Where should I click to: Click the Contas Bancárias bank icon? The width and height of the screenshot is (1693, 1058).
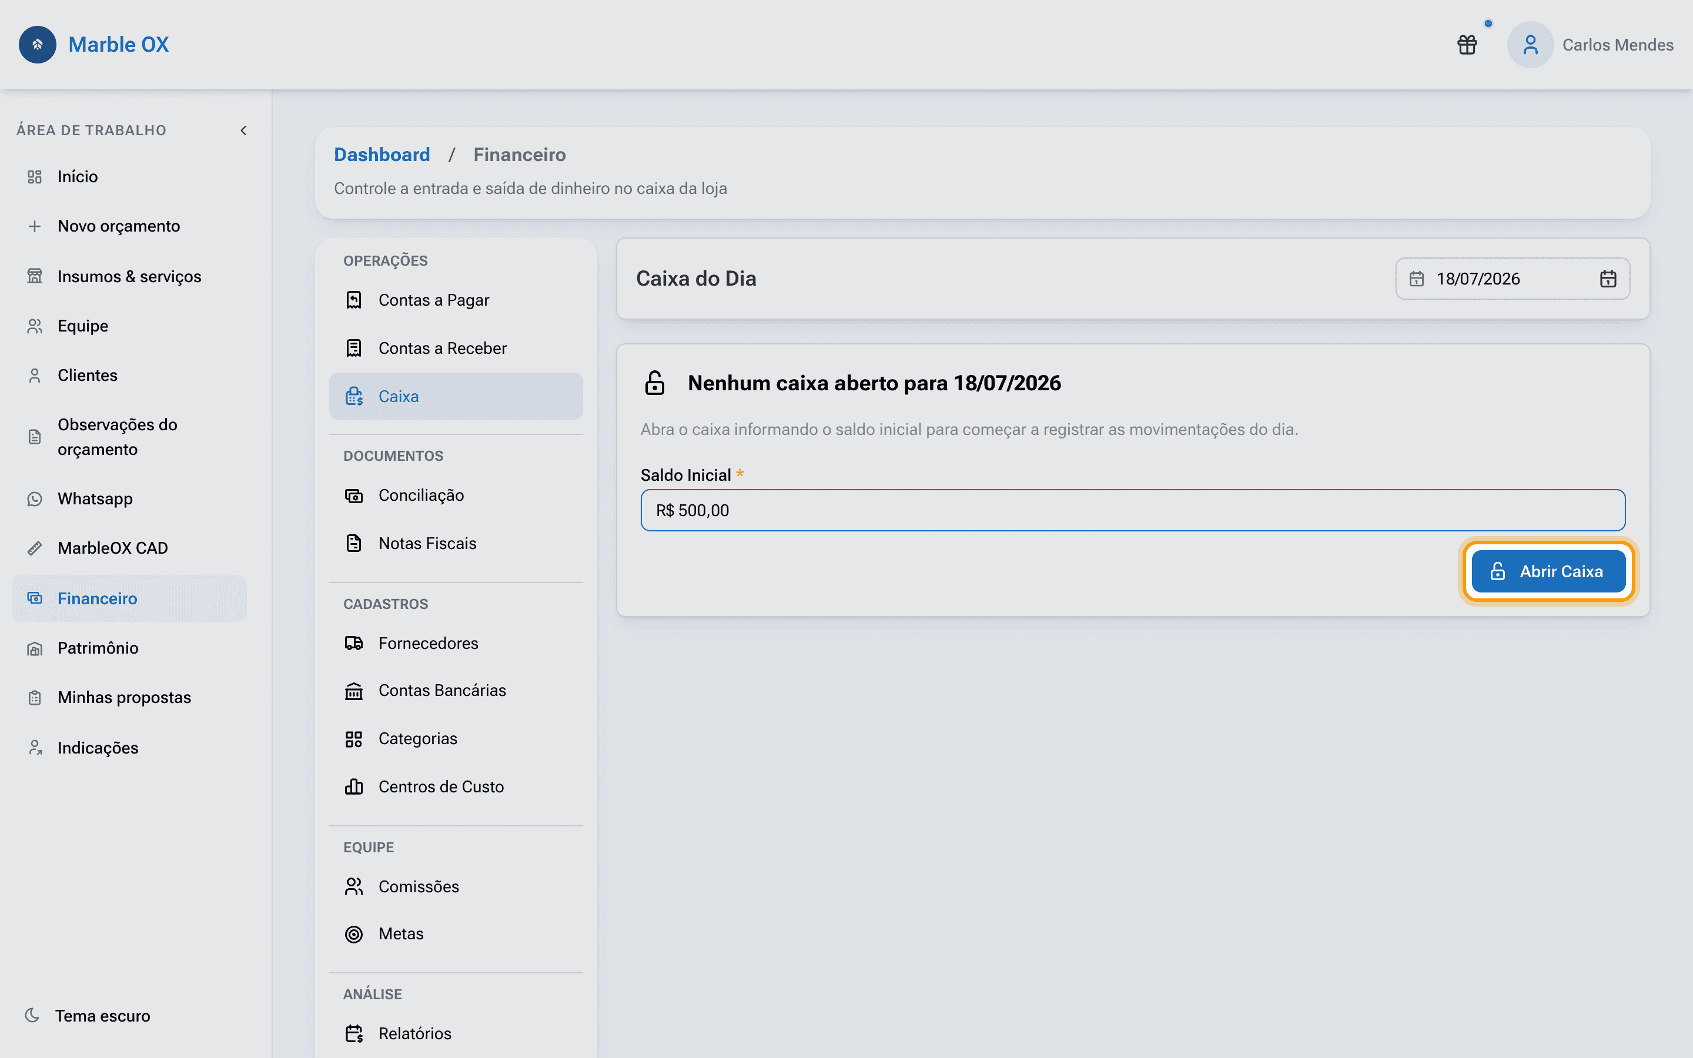pos(354,691)
